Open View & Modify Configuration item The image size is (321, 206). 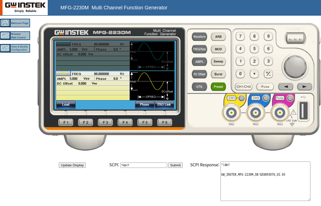pos(15,48)
